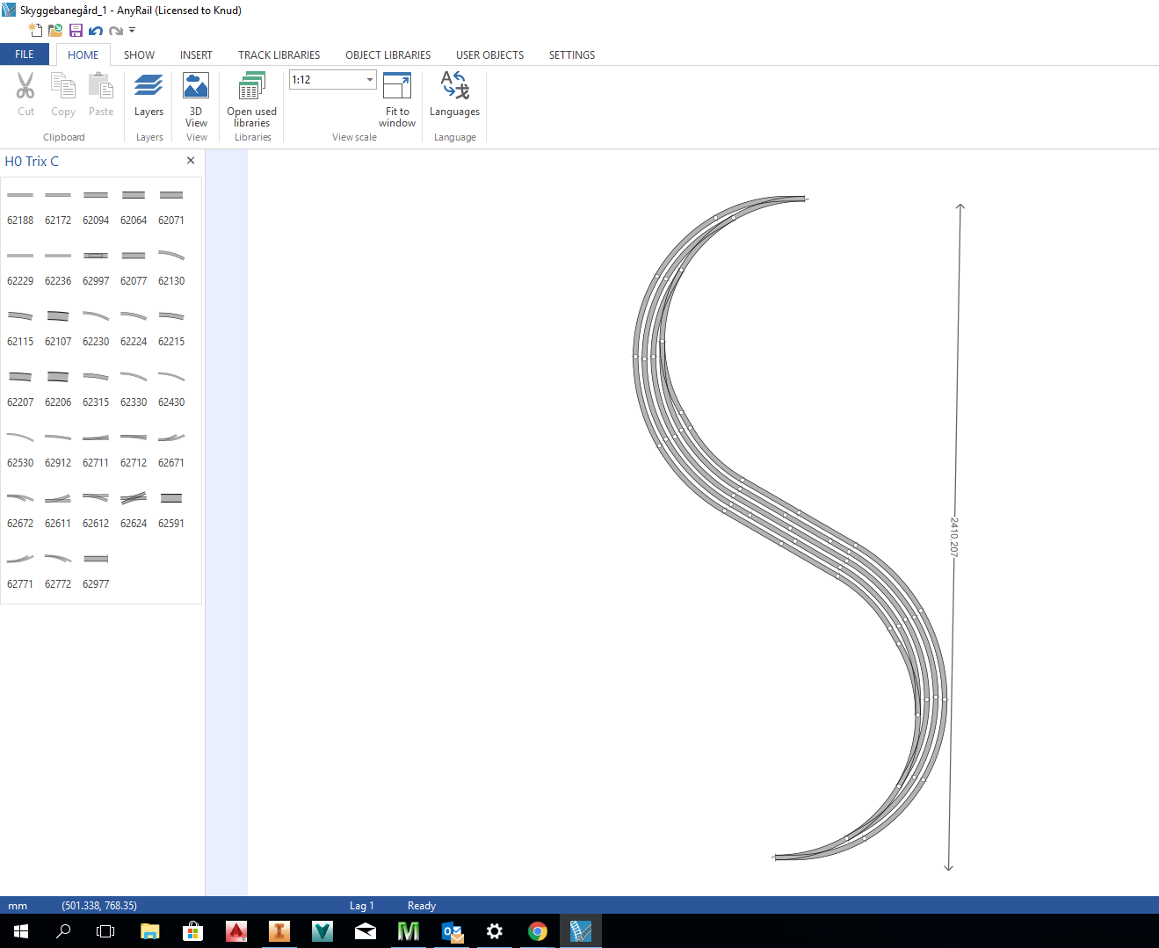The height and width of the screenshot is (948, 1159).
Task: Click the Paste clipboard icon
Action: (x=101, y=86)
